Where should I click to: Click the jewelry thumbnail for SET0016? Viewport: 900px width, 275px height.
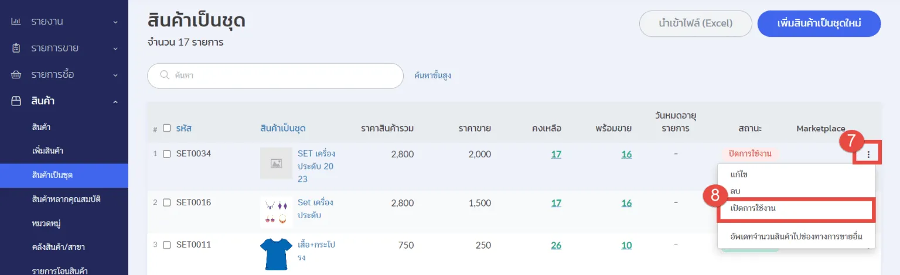point(276,212)
